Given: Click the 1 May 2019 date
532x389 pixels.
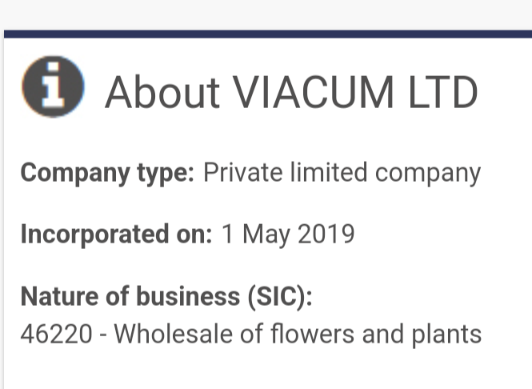Looking at the screenshot, I should point(288,235).
